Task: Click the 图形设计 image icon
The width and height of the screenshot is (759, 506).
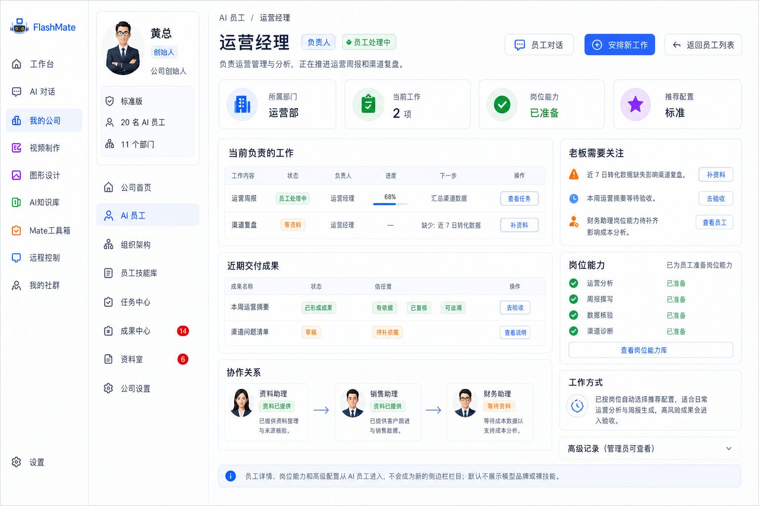Action: 16,175
